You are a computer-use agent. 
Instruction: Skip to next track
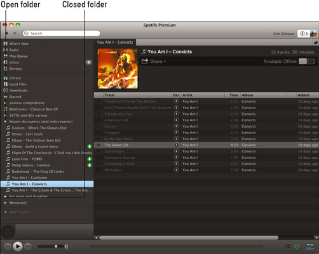(28, 246)
